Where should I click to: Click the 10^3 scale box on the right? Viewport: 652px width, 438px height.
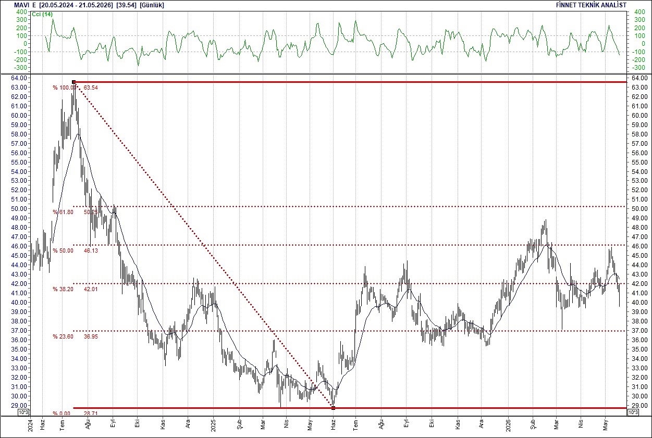point(633,412)
